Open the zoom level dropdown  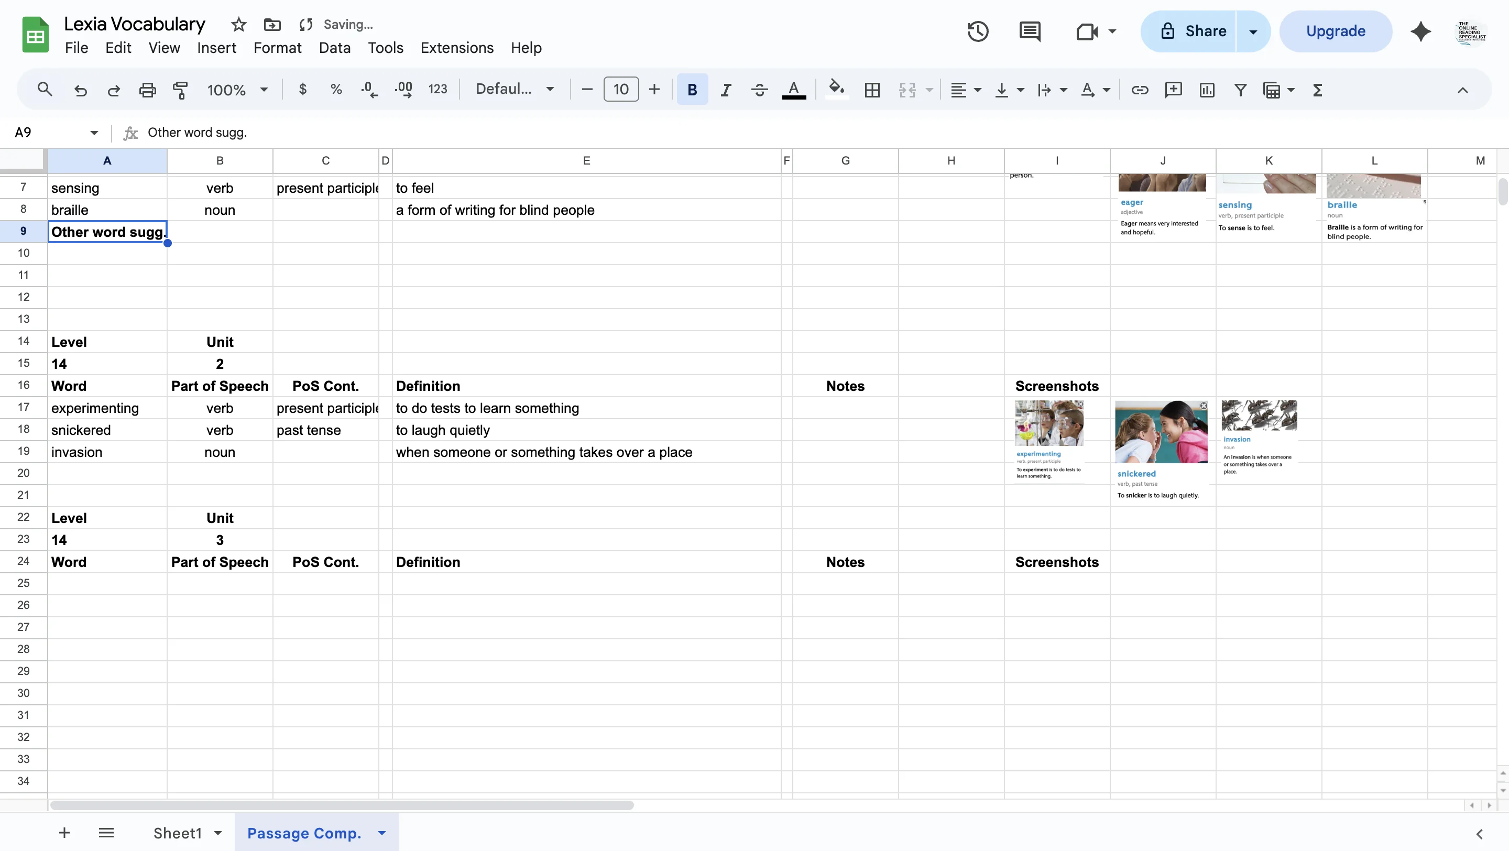click(x=237, y=90)
